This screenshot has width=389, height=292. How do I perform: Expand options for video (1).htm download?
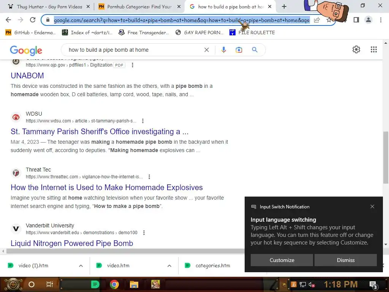point(81,266)
